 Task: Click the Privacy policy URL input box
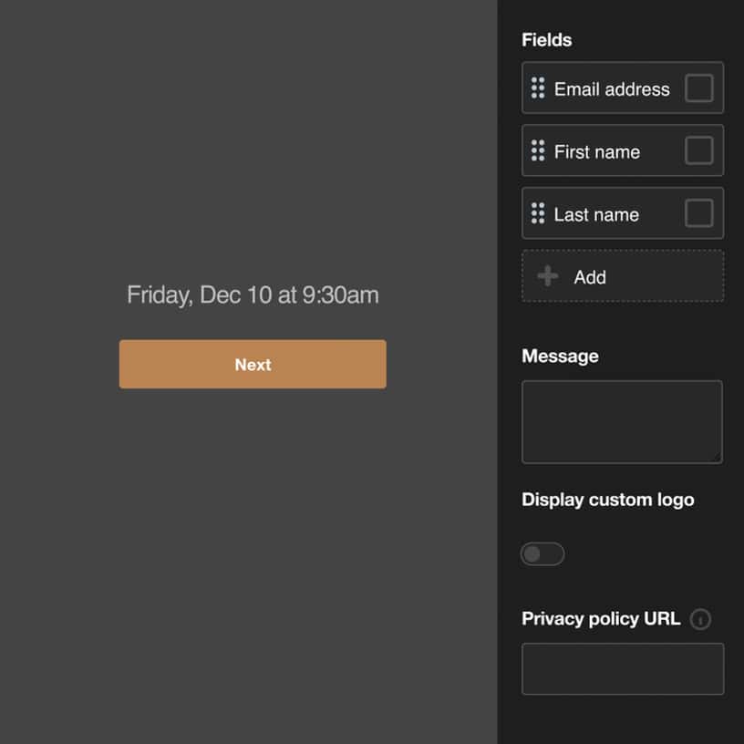[x=623, y=669]
